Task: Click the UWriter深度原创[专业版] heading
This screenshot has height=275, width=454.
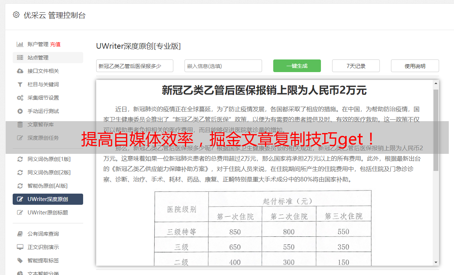Action: (138, 46)
